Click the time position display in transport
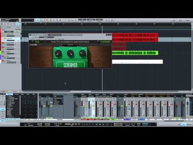Viewport: 193px width, 145px height. point(72,124)
